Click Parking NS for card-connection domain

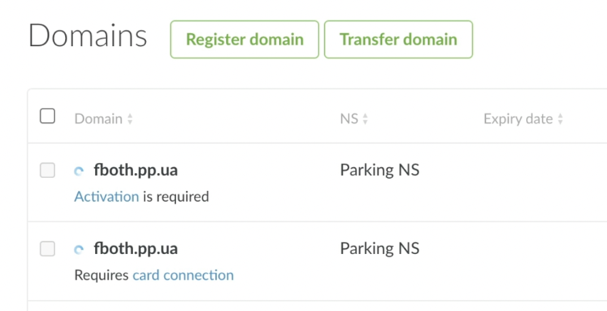click(x=380, y=249)
